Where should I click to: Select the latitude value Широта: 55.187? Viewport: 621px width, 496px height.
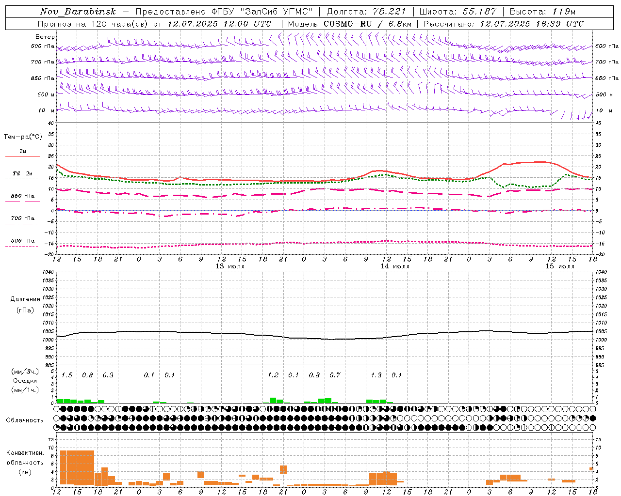(x=458, y=12)
